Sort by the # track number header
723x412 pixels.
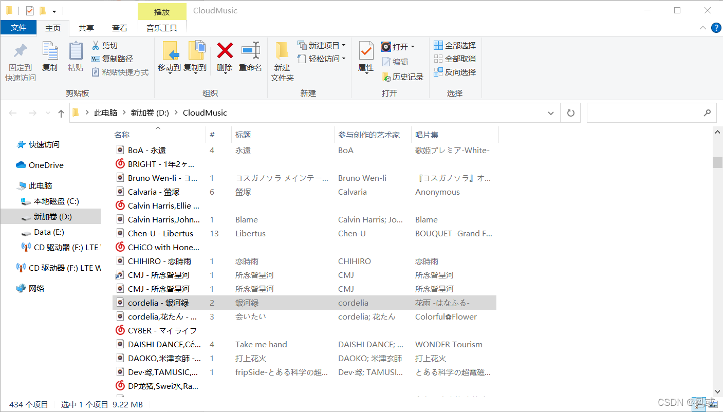coord(212,135)
